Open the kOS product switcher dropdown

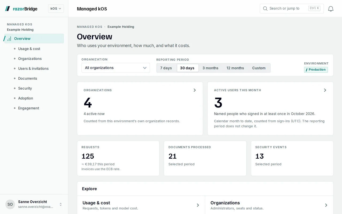click(56, 9)
